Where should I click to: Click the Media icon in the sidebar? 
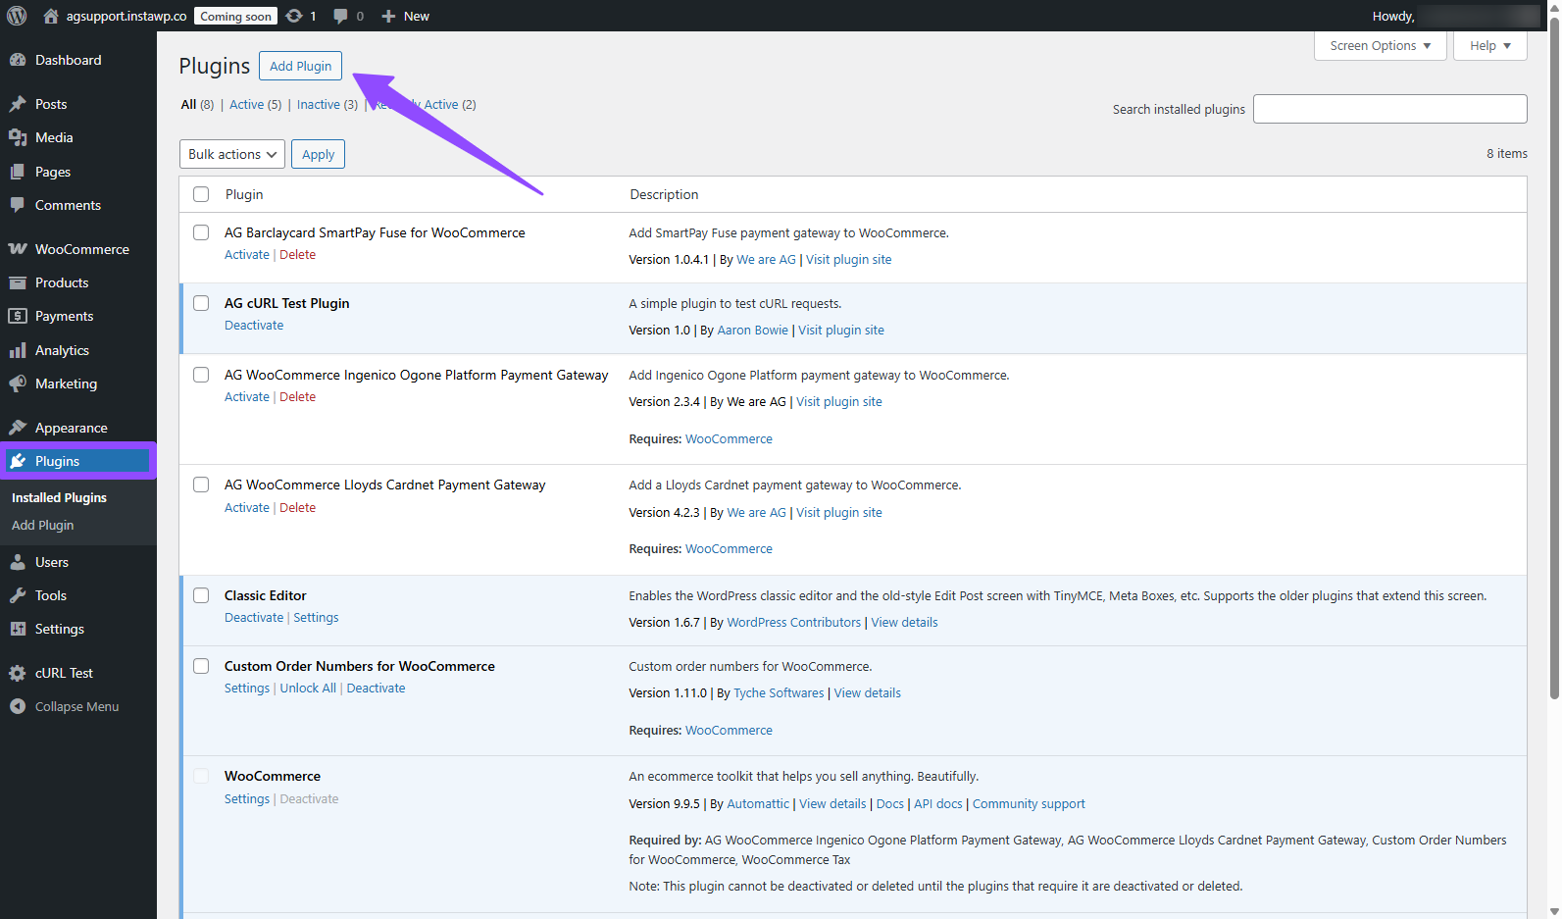[18, 137]
